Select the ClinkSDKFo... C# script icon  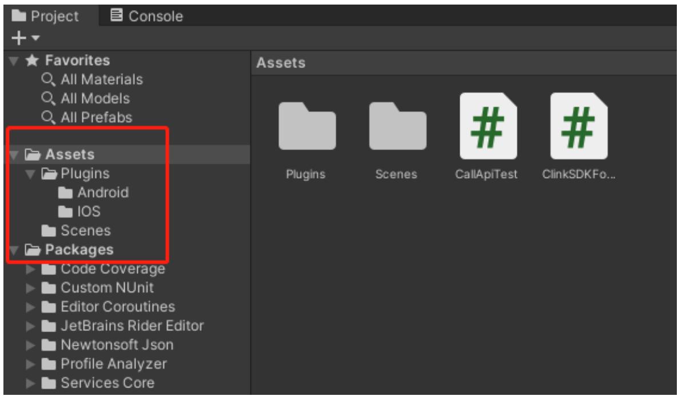pos(579,126)
